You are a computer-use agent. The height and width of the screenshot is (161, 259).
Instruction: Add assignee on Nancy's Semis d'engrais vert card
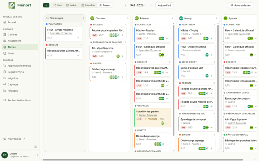(212, 76)
